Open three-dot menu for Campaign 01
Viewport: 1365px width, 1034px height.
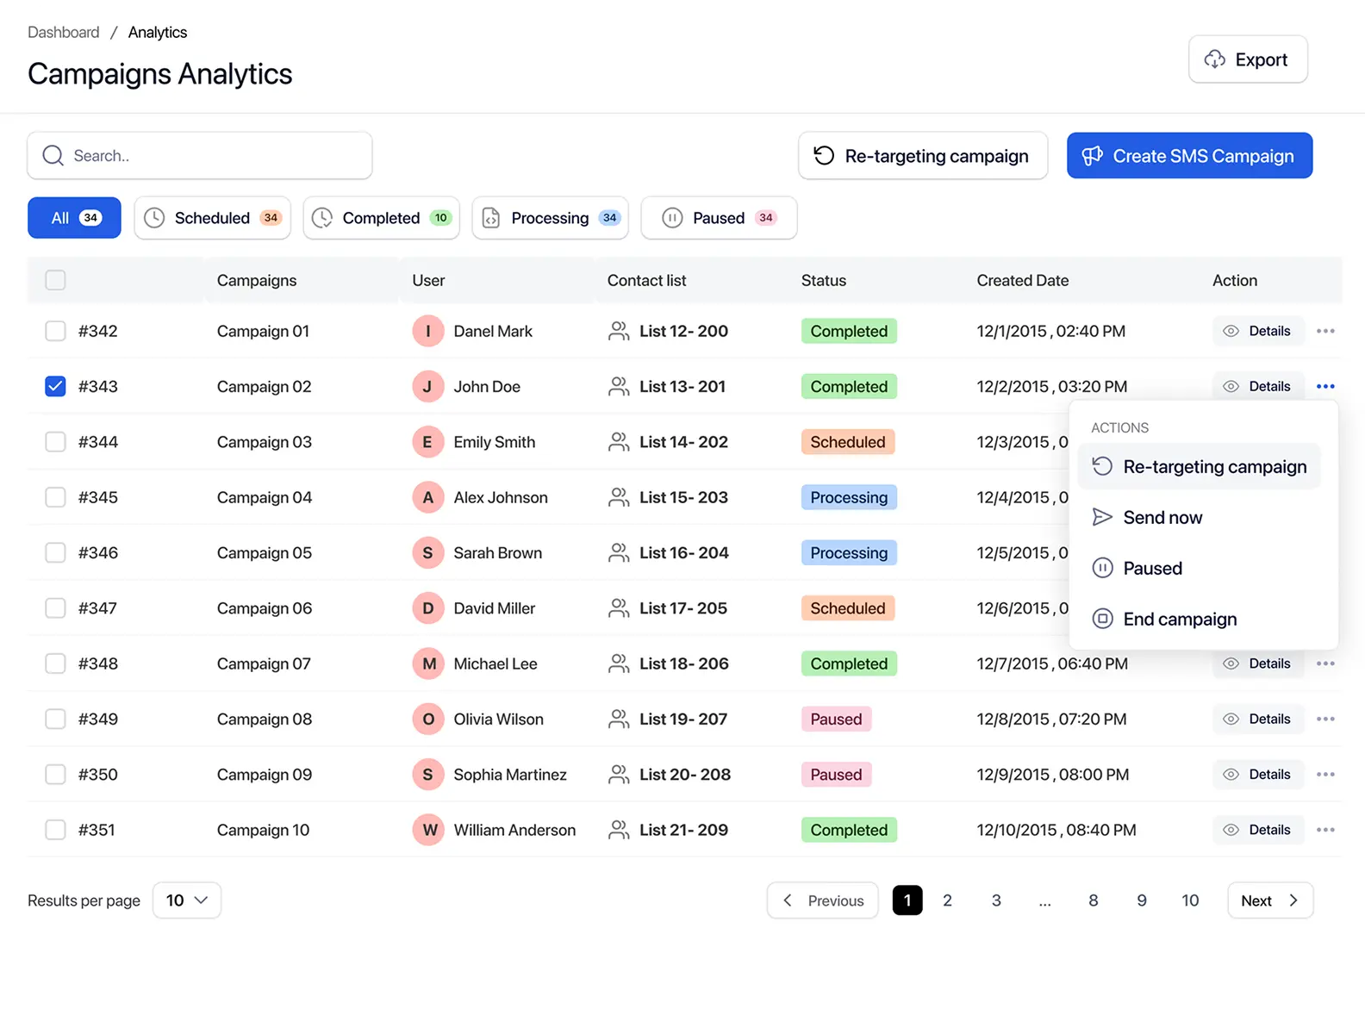pos(1325,332)
